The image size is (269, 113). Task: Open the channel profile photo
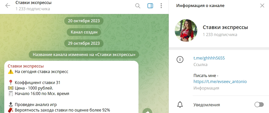click(186, 31)
